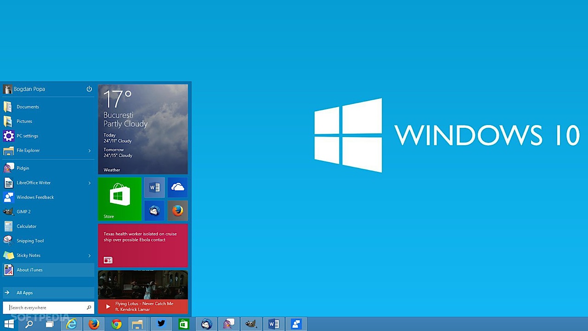This screenshot has width=588, height=331.
Task: Expand the LibreOffice Writer submenu arrow
Action: coord(90,183)
